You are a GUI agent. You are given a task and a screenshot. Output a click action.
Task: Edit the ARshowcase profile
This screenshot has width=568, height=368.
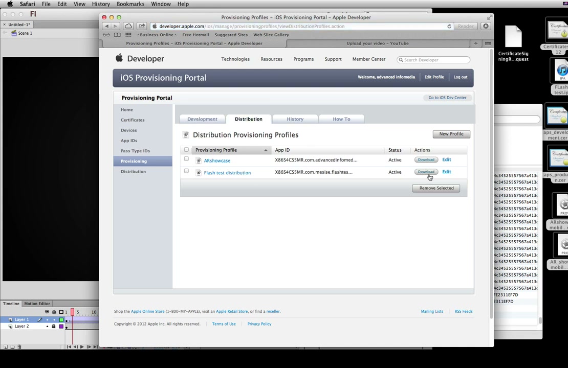click(x=446, y=159)
